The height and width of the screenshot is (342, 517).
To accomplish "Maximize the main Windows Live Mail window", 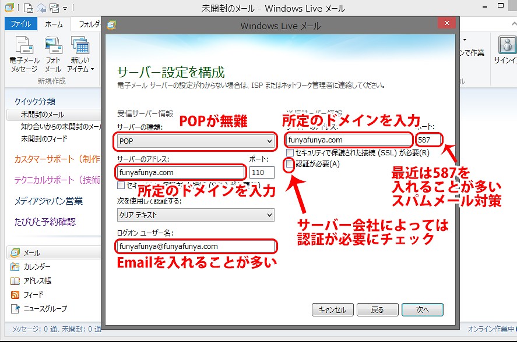I will click(501, 6).
